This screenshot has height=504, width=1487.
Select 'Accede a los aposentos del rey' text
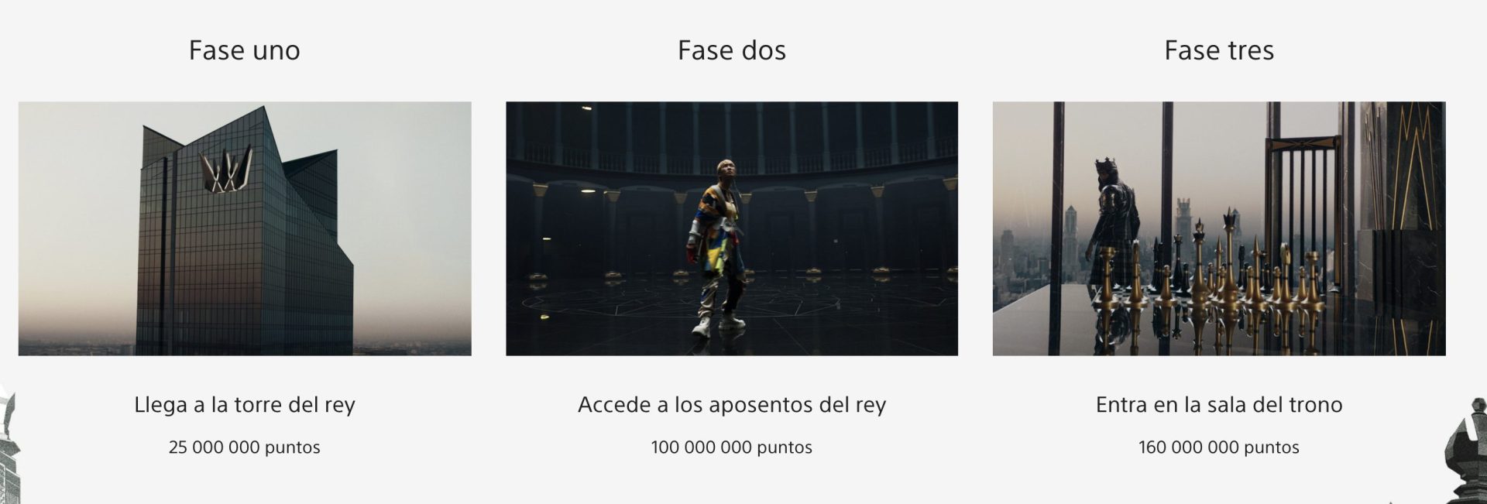(x=731, y=405)
